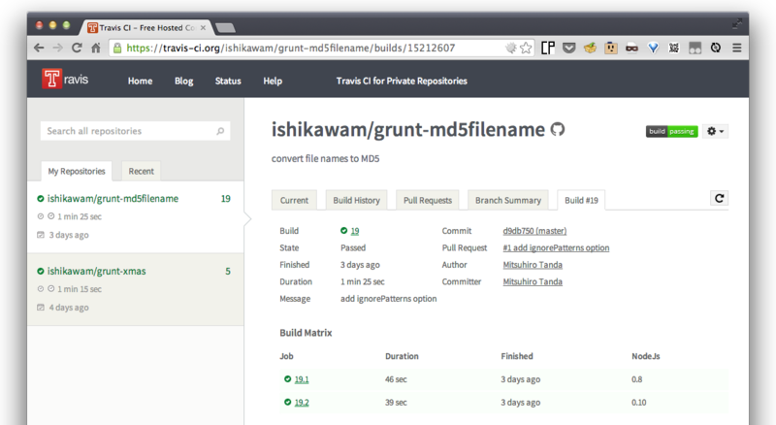Open Home in Travis navigation
Screen dimensions: 776x425
click(140, 81)
